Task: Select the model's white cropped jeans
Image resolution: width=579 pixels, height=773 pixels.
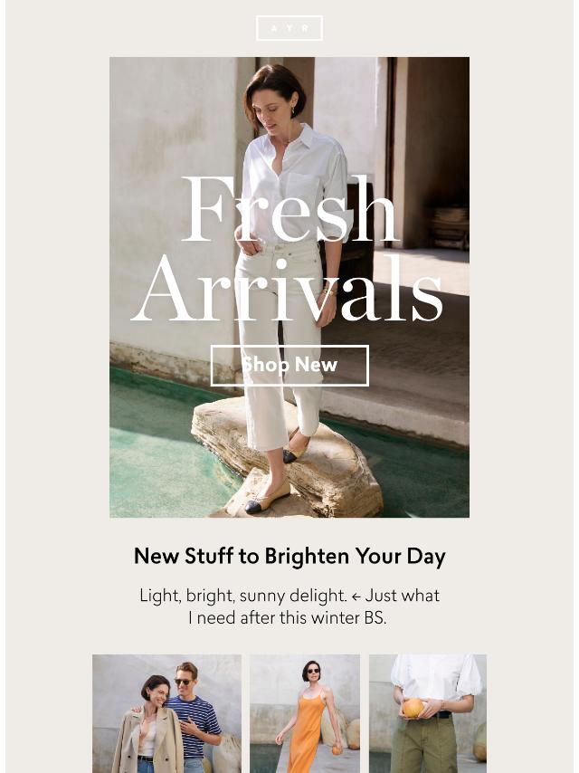Action: click(279, 345)
